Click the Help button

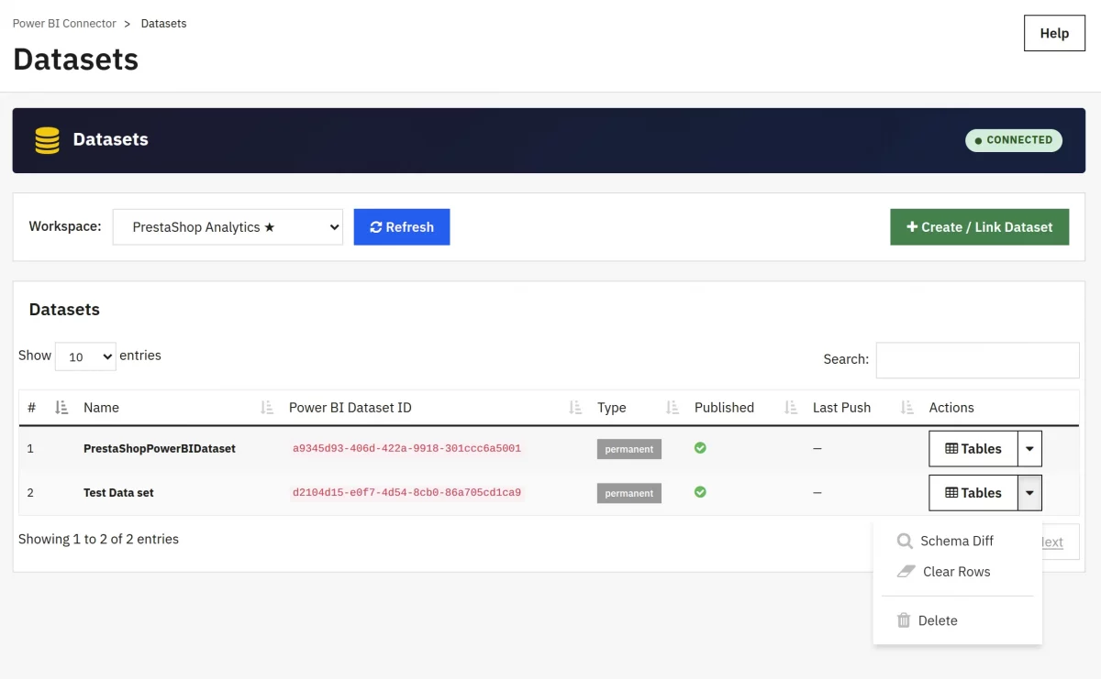[x=1054, y=33]
